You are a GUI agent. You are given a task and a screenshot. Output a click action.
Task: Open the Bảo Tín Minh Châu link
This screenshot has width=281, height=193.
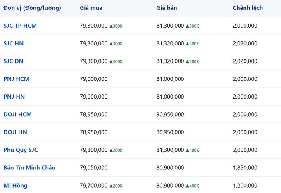pos(29,168)
